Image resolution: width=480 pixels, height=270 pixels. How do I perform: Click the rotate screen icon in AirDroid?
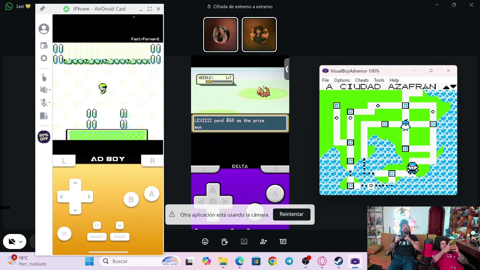44,116
